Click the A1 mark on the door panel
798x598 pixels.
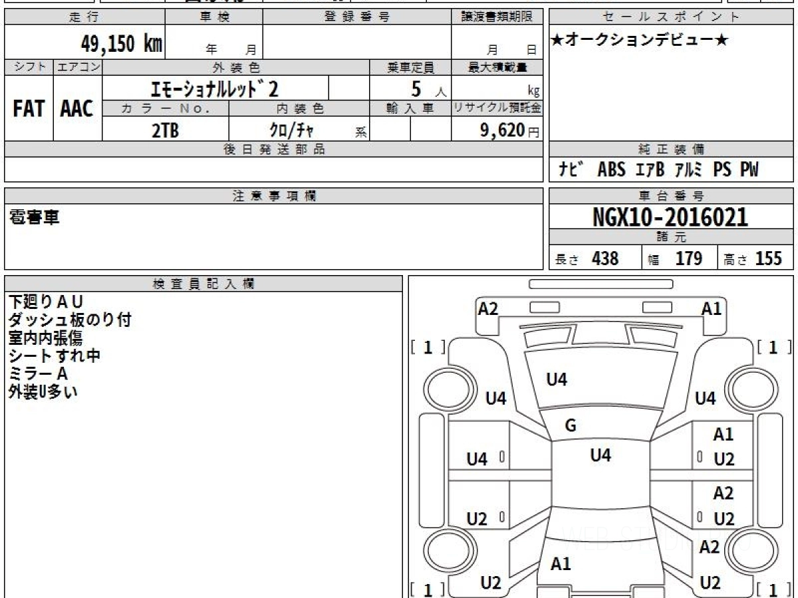(723, 435)
